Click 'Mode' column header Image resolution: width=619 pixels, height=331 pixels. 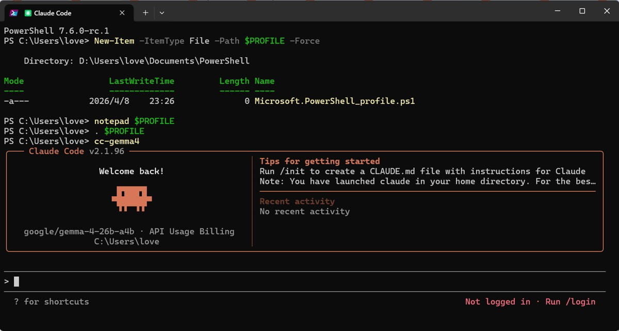(x=14, y=81)
